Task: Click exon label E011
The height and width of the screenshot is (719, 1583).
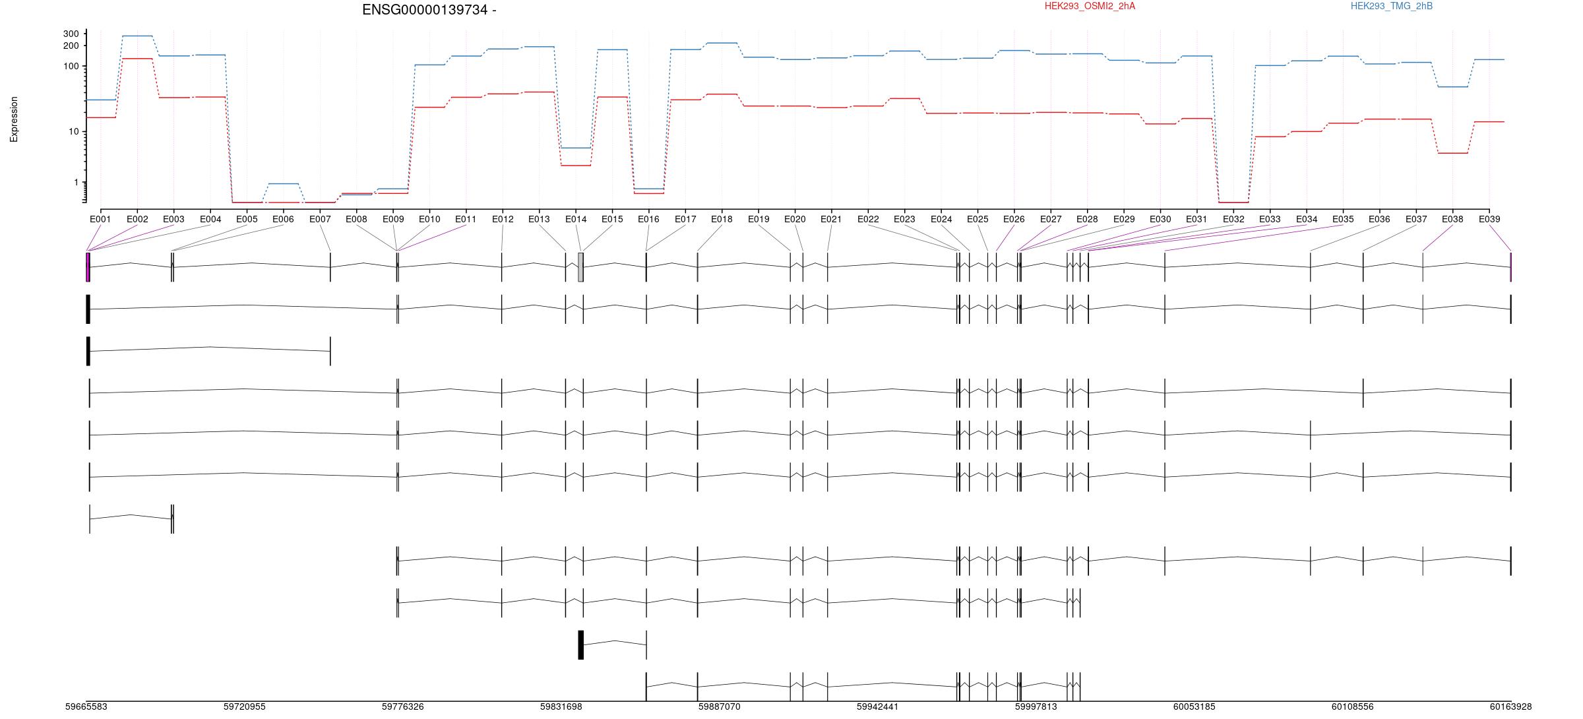Action: pyautogui.click(x=466, y=219)
